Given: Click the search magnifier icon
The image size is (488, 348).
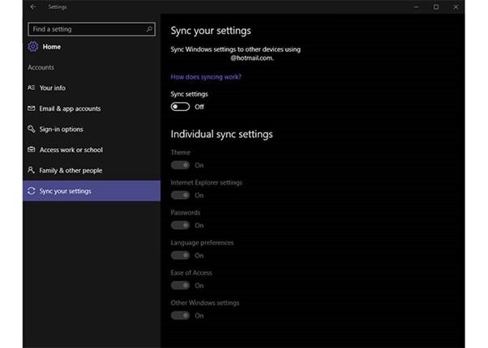Looking at the screenshot, I should tap(149, 29).
